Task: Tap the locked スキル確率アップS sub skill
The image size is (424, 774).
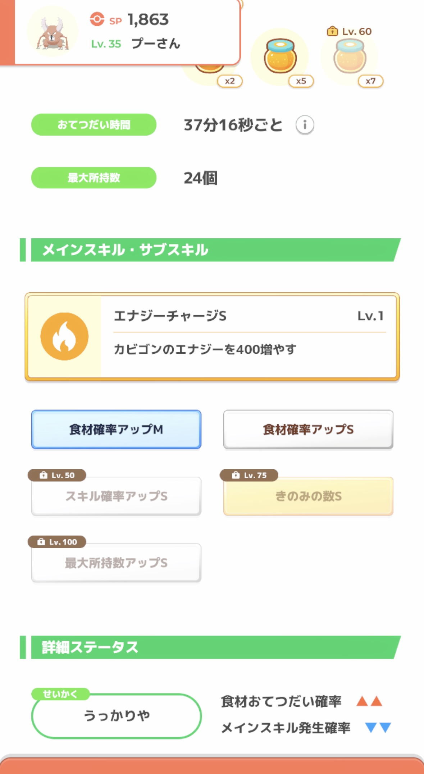Action: tap(116, 496)
